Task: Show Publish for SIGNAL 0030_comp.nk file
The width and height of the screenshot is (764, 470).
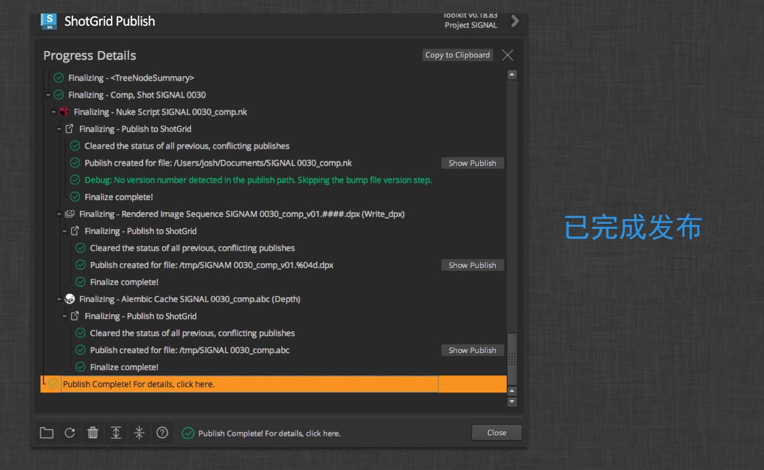Action: 473,163
